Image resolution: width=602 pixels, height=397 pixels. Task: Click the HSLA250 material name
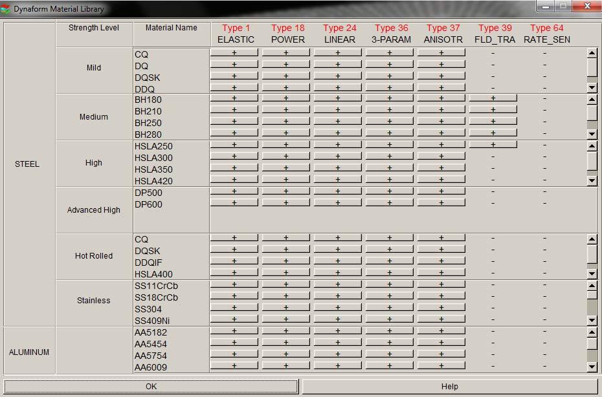click(x=153, y=146)
